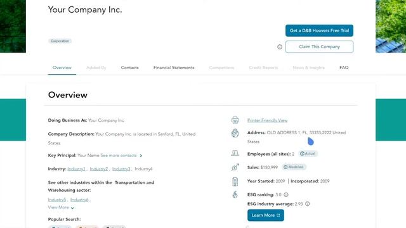Click the Popular Search label
The width and height of the screenshot is (406, 228).
pyautogui.click(x=64, y=219)
